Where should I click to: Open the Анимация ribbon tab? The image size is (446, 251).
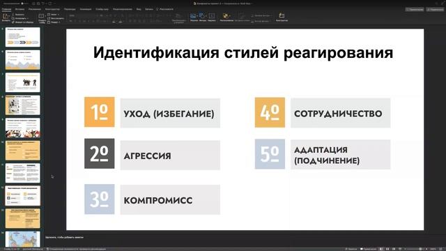(86, 9)
